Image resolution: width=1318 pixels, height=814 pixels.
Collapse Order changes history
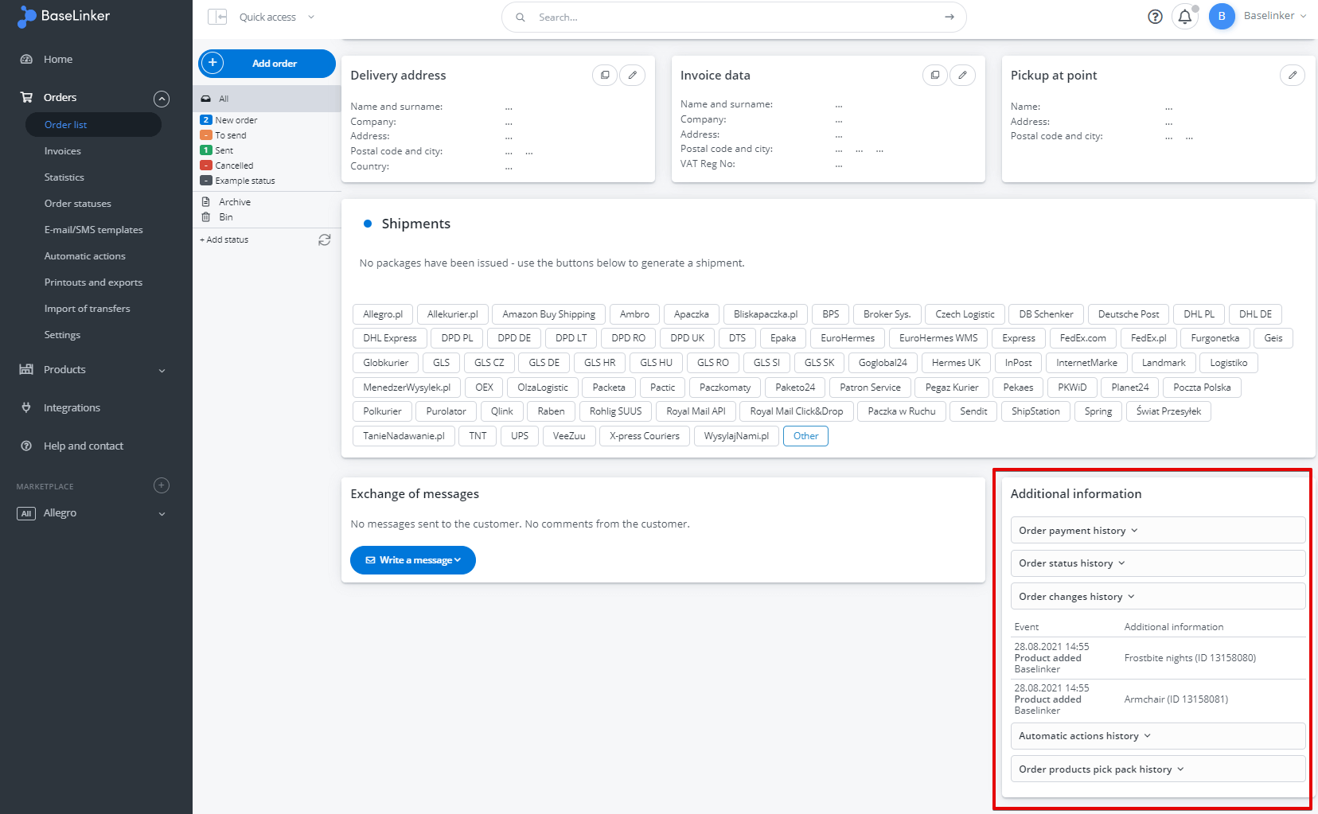click(1158, 597)
